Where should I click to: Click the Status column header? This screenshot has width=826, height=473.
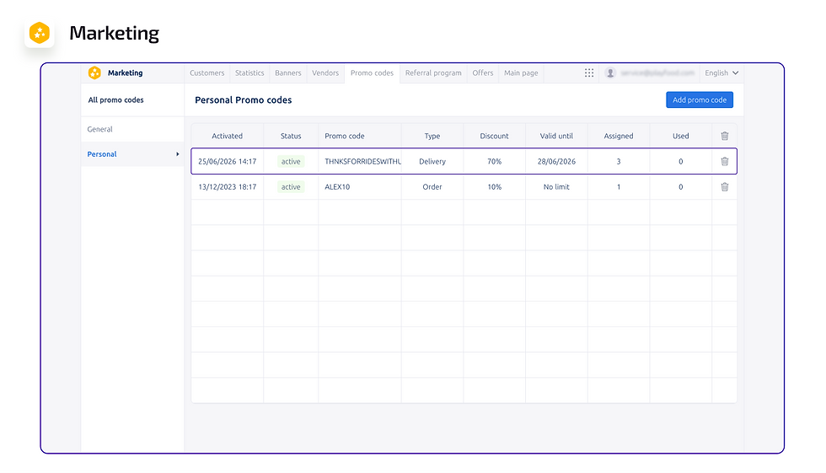[x=291, y=136]
